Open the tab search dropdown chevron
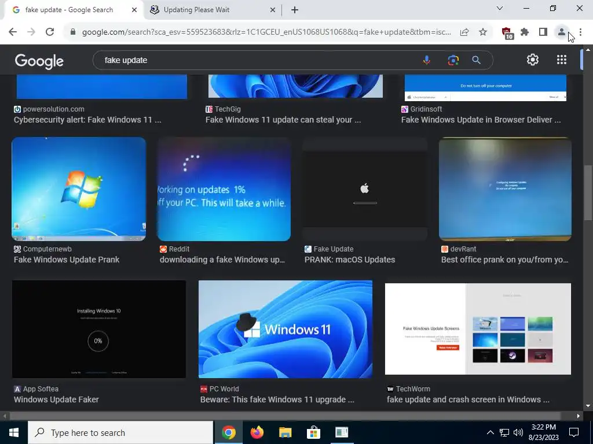Viewport: 593px width, 444px height. click(500, 8)
